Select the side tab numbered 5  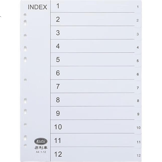pos(138,61)
